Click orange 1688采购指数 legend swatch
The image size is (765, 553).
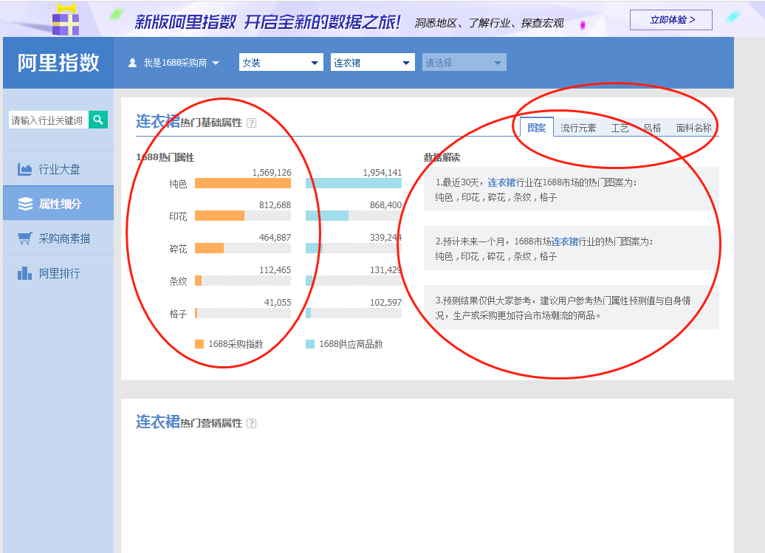click(199, 344)
